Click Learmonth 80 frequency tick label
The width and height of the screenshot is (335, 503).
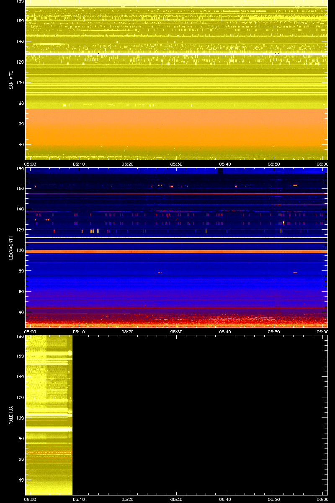pos(21,271)
